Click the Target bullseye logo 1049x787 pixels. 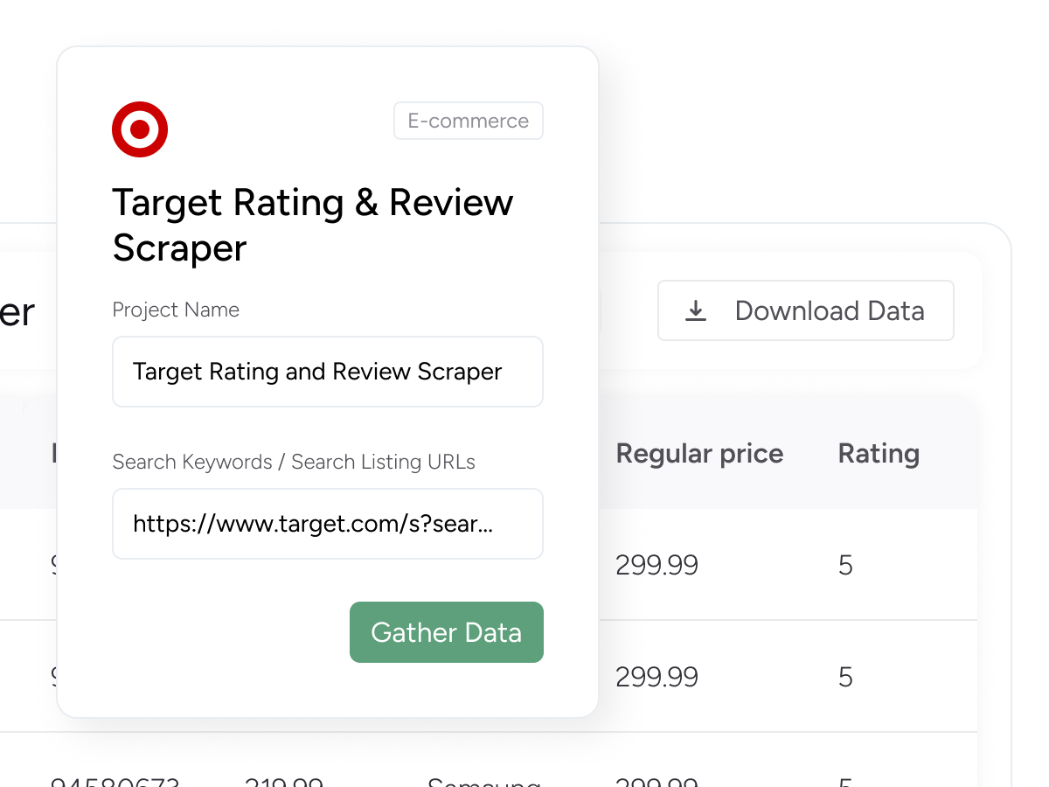coord(140,129)
